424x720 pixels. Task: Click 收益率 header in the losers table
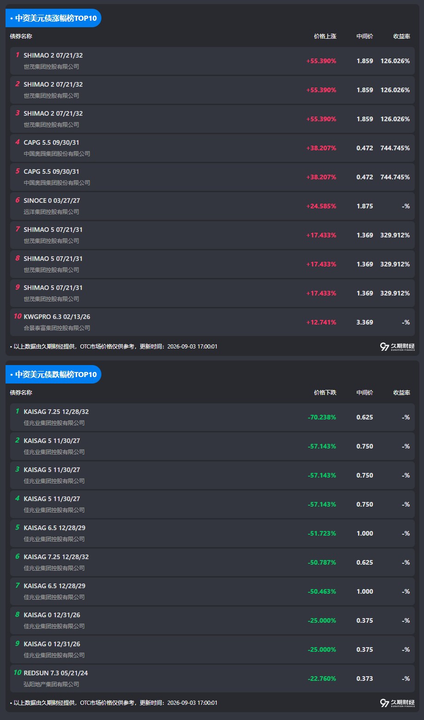[401, 393]
